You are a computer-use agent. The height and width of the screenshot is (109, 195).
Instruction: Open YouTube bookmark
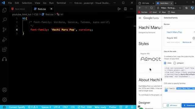point(143,12)
